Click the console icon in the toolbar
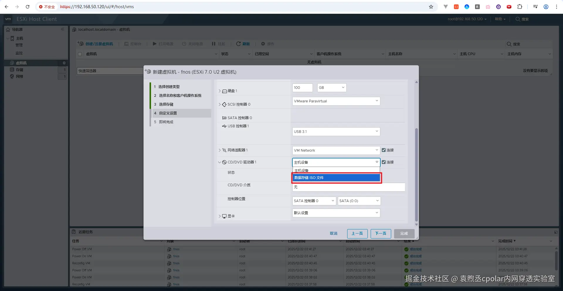563x291 pixels. (x=126, y=44)
